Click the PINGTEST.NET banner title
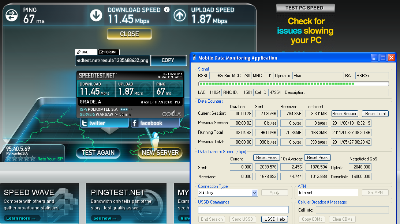This screenshot has width=400, height=224. coord(118,193)
